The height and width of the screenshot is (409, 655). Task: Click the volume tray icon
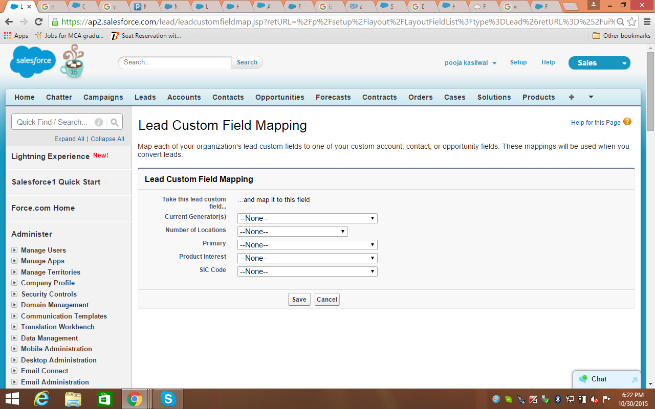pos(595,399)
